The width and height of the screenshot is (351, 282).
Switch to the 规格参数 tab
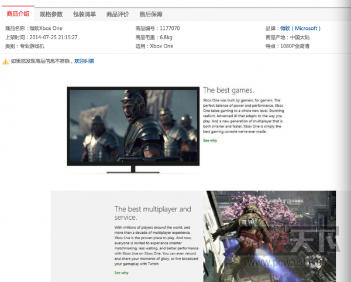pos(51,14)
